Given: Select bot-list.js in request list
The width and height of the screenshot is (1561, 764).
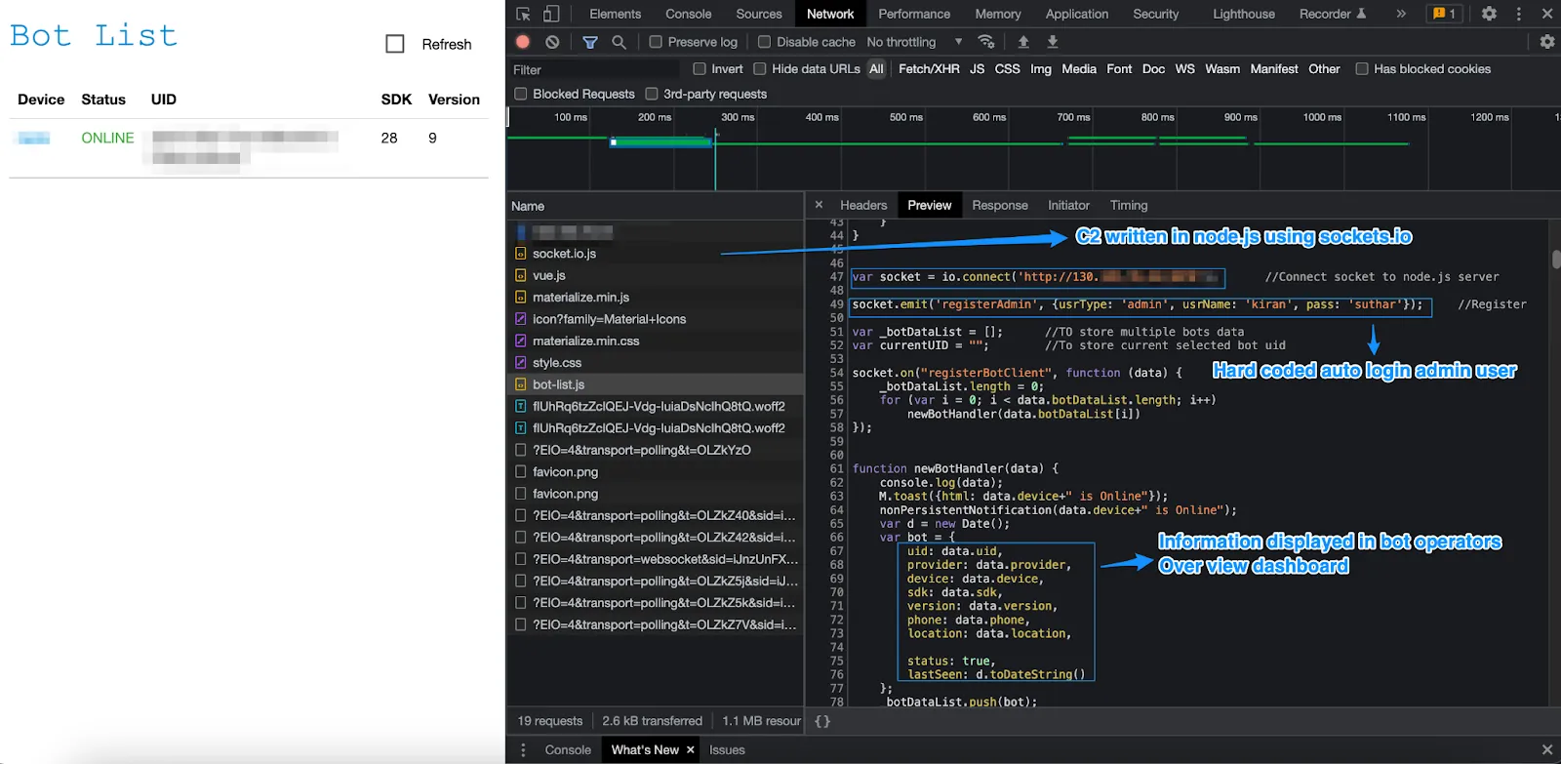Looking at the screenshot, I should point(558,384).
